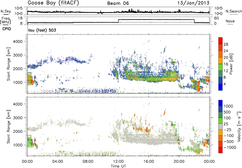
Task: Select the "Velocity [m s-1]" colorbar title
Action: tap(239, 126)
